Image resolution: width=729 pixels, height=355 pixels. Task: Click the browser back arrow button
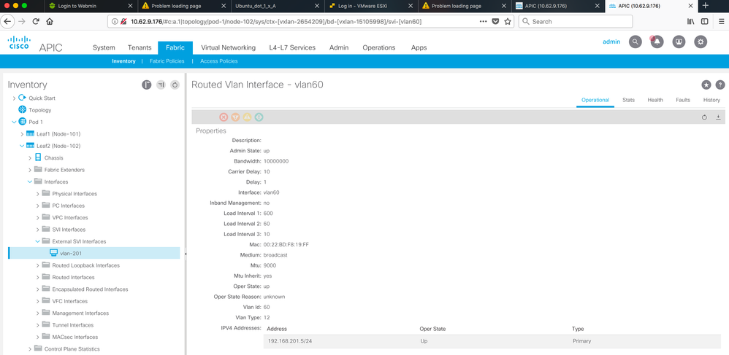(8, 21)
